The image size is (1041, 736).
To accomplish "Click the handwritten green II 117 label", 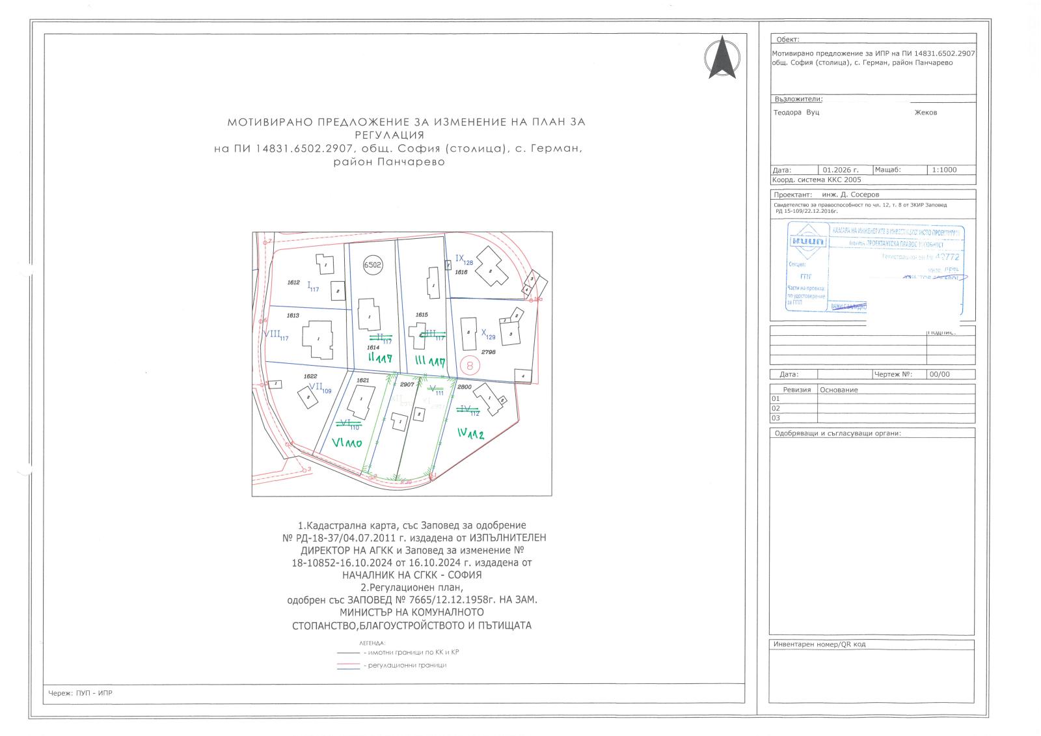I will click(x=380, y=358).
